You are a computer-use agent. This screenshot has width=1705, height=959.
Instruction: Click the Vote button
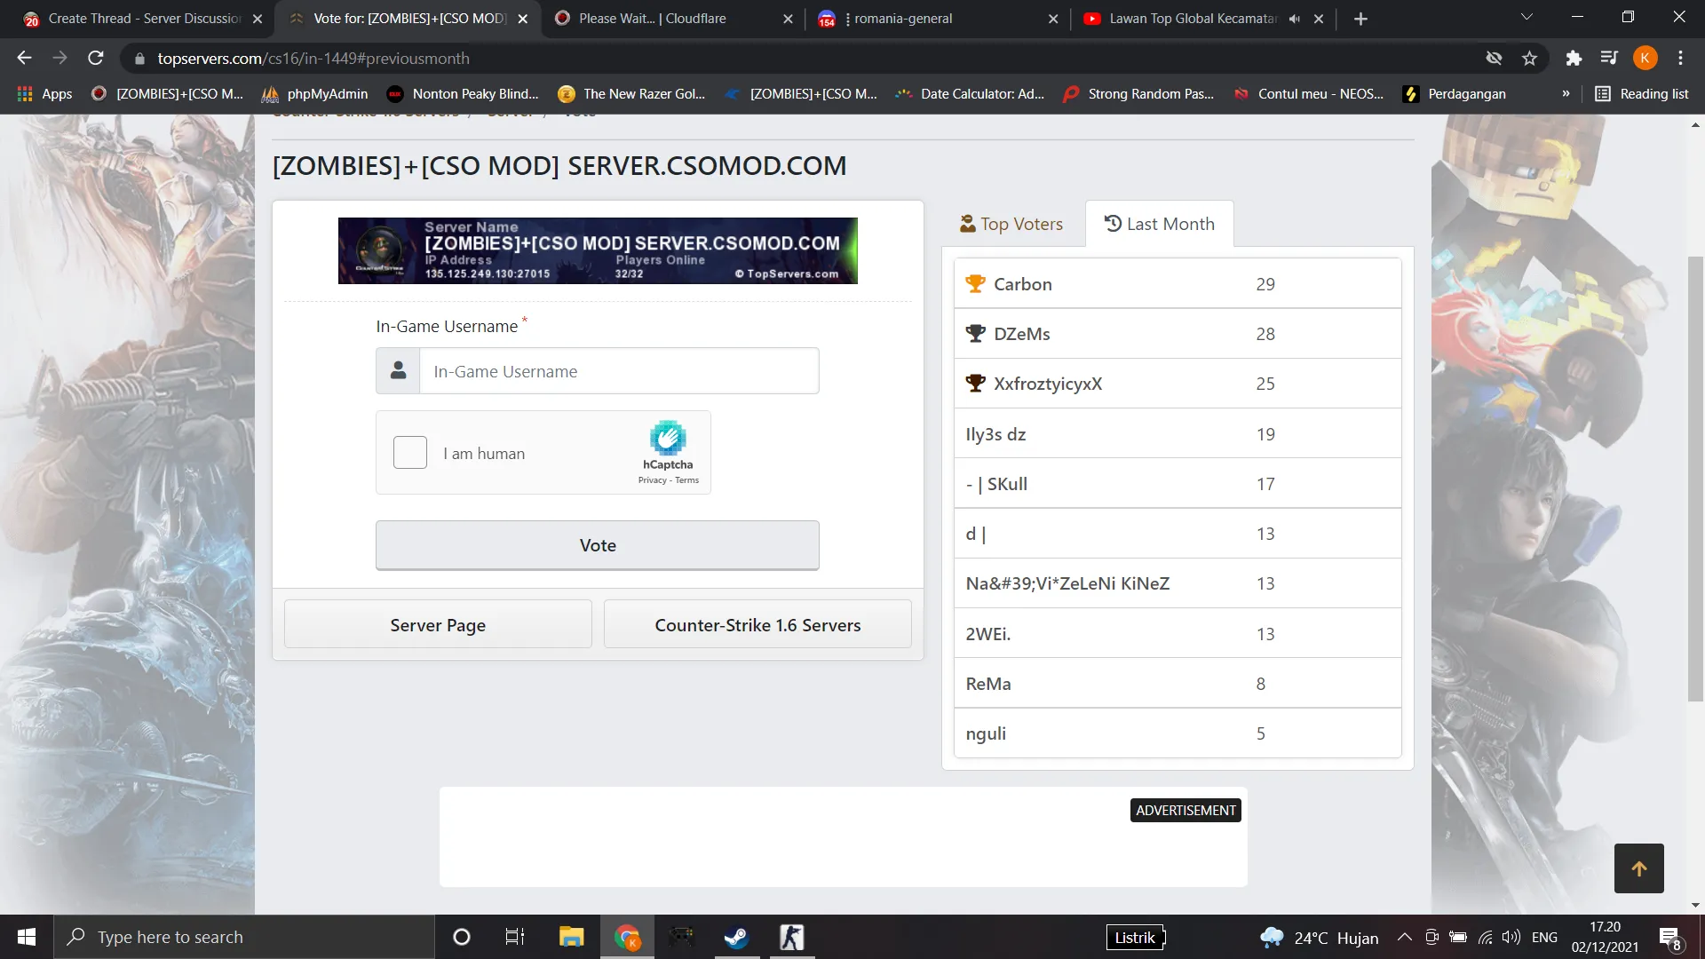(598, 545)
